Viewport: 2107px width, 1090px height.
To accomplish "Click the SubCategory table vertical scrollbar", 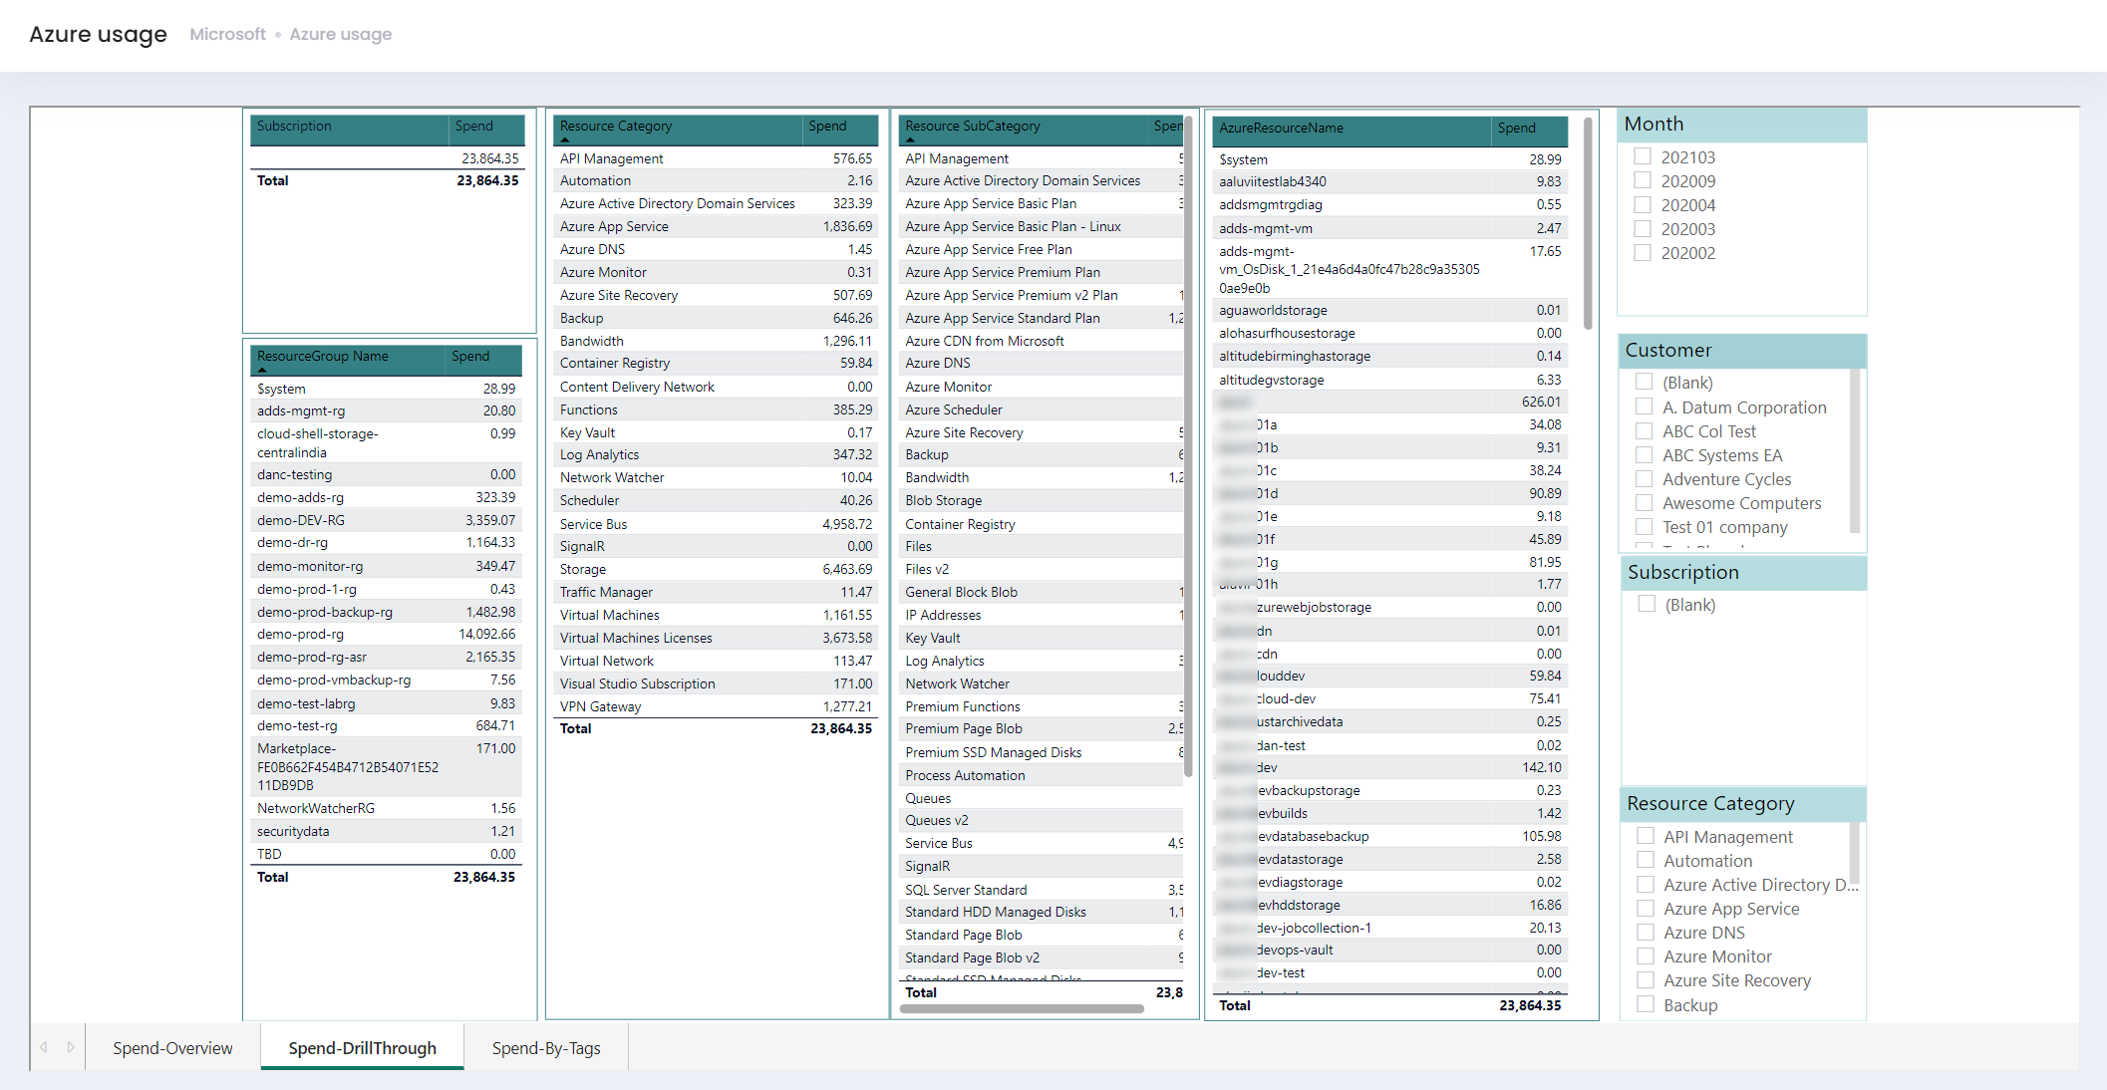I will click(1188, 445).
